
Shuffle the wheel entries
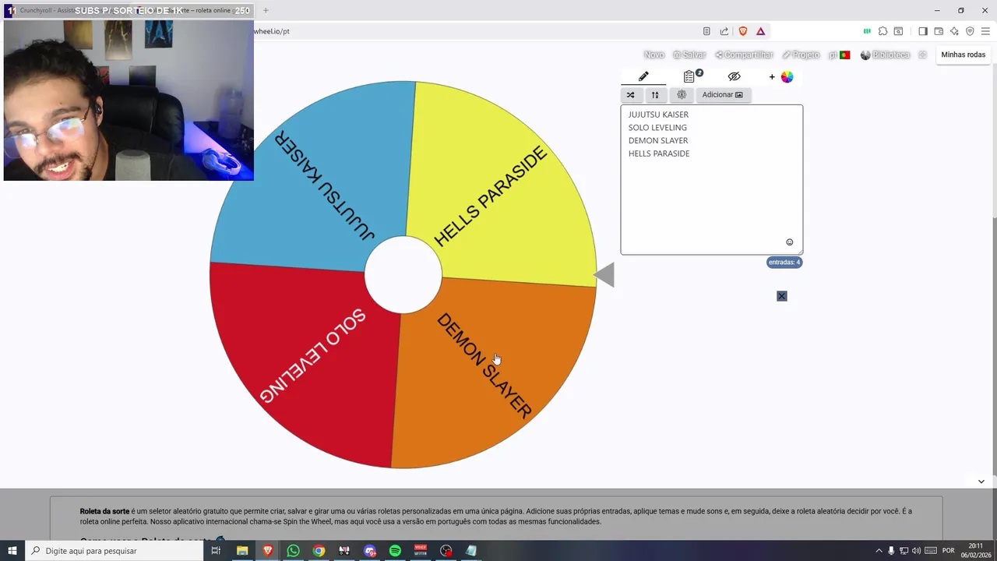point(630,95)
